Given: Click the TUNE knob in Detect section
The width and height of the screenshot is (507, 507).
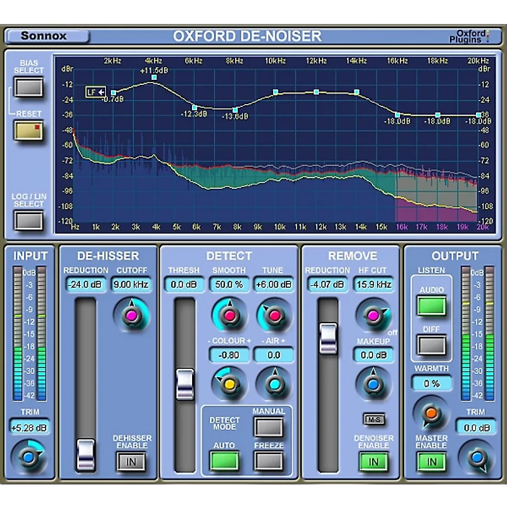Looking at the screenshot, I should coord(273,316).
